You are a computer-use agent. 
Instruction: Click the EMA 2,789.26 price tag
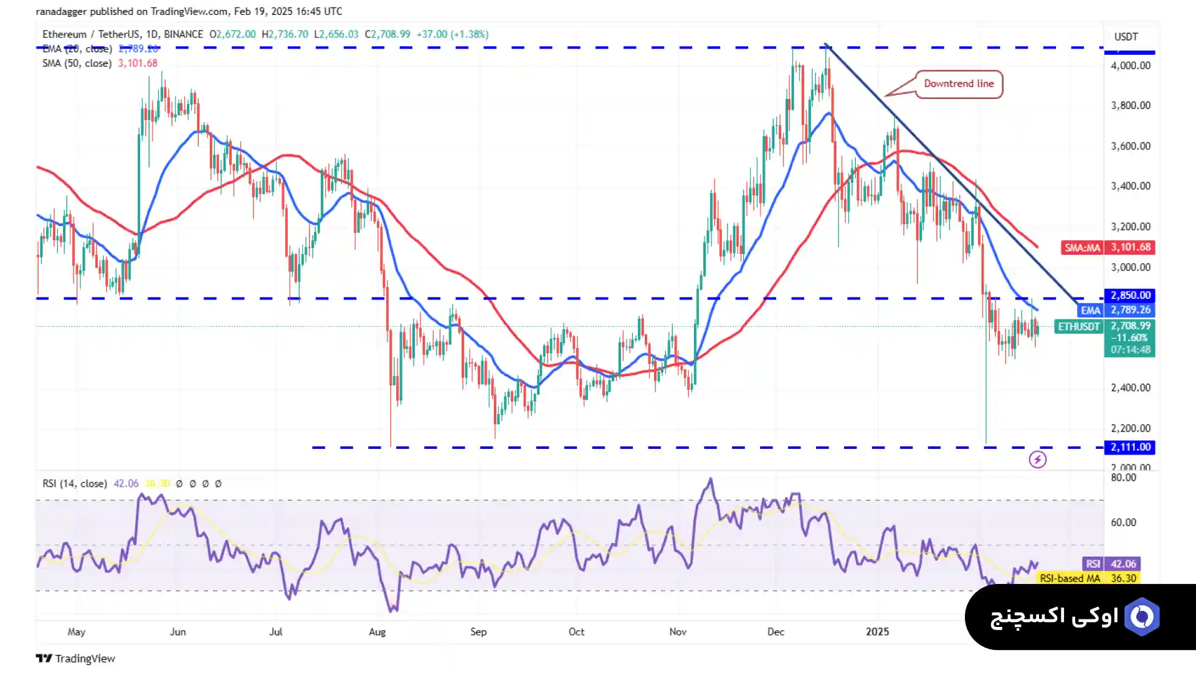[1116, 310]
